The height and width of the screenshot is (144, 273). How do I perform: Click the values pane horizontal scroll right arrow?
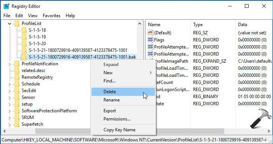tap(269, 131)
